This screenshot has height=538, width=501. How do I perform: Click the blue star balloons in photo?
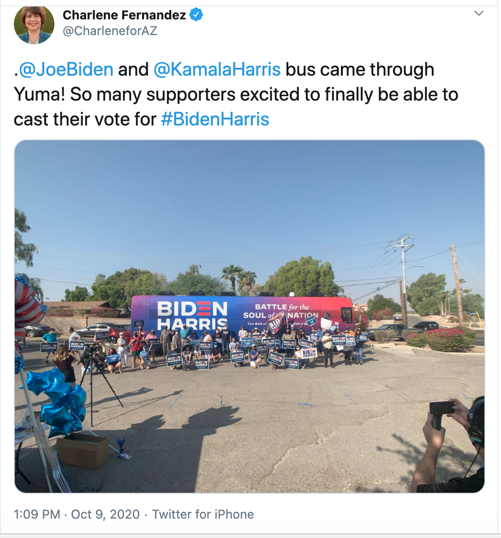tap(58, 400)
